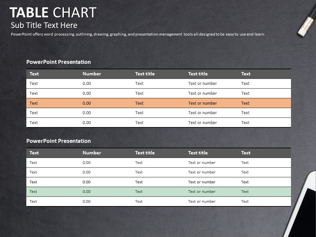This screenshot has height=237, width=316.
Task: Click "0.00" in the green highlighted row
Action: (87, 192)
